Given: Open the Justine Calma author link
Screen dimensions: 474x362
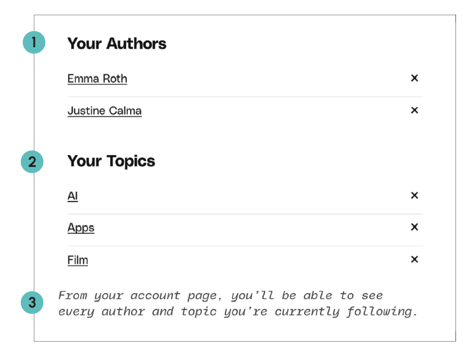Looking at the screenshot, I should coord(104,111).
